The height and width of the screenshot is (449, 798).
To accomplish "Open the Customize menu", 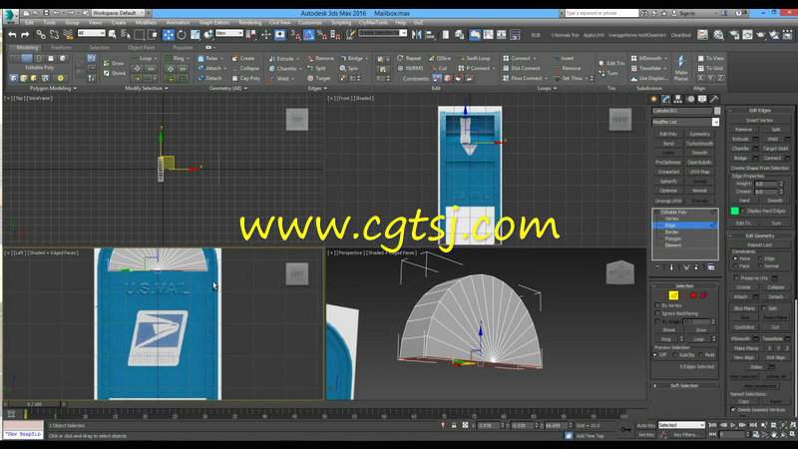I will point(310,23).
